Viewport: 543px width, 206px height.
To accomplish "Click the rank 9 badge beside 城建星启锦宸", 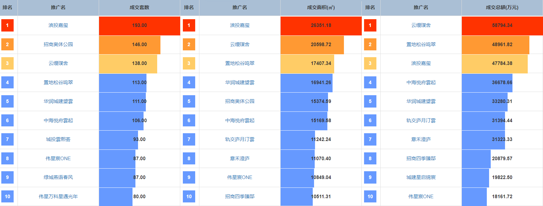I will [370, 177].
